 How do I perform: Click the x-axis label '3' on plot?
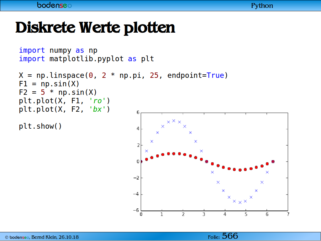pos(204,214)
